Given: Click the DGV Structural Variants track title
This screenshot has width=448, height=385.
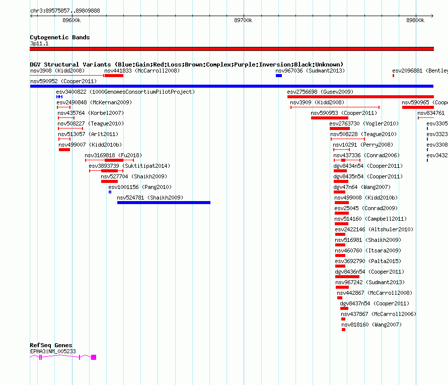Looking at the screenshot, I should 187,65.
